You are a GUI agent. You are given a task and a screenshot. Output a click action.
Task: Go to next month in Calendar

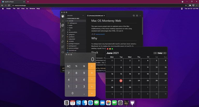point(165,53)
